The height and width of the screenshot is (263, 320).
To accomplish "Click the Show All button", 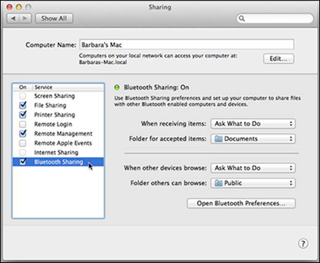I will click(54, 18).
